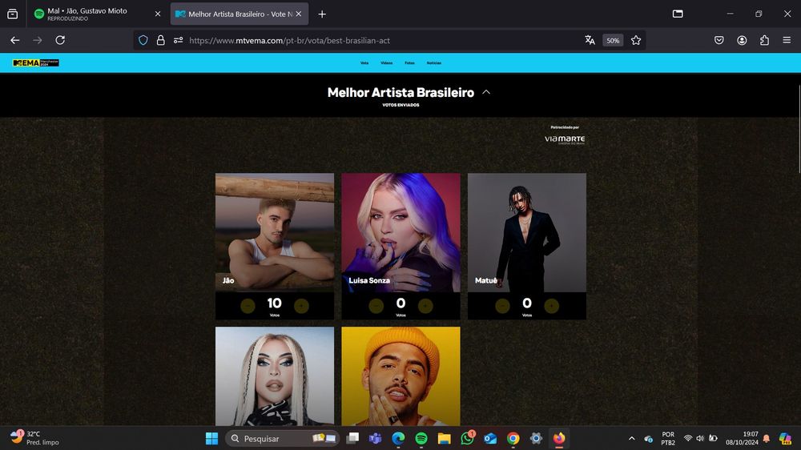Show site security padlock info
The width and height of the screenshot is (801, 450).
pyautogui.click(x=160, y=40)
